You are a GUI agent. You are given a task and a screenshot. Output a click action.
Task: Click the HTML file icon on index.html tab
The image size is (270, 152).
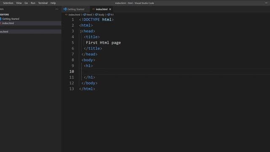93,9
